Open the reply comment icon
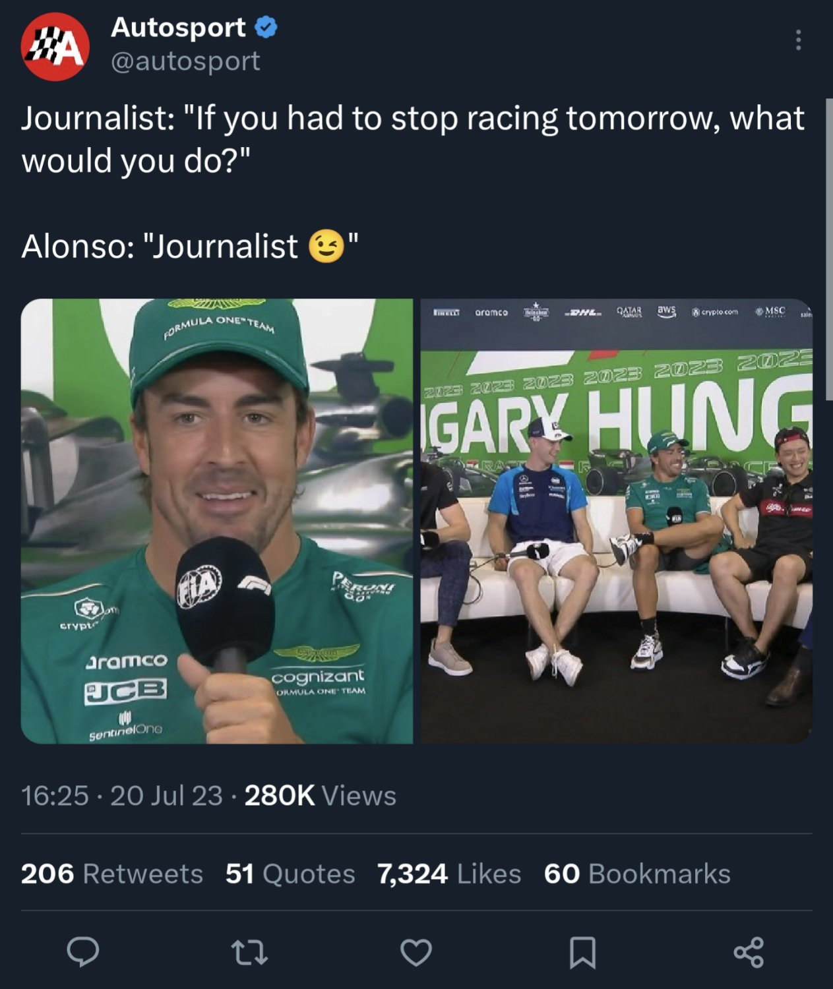 83,952
